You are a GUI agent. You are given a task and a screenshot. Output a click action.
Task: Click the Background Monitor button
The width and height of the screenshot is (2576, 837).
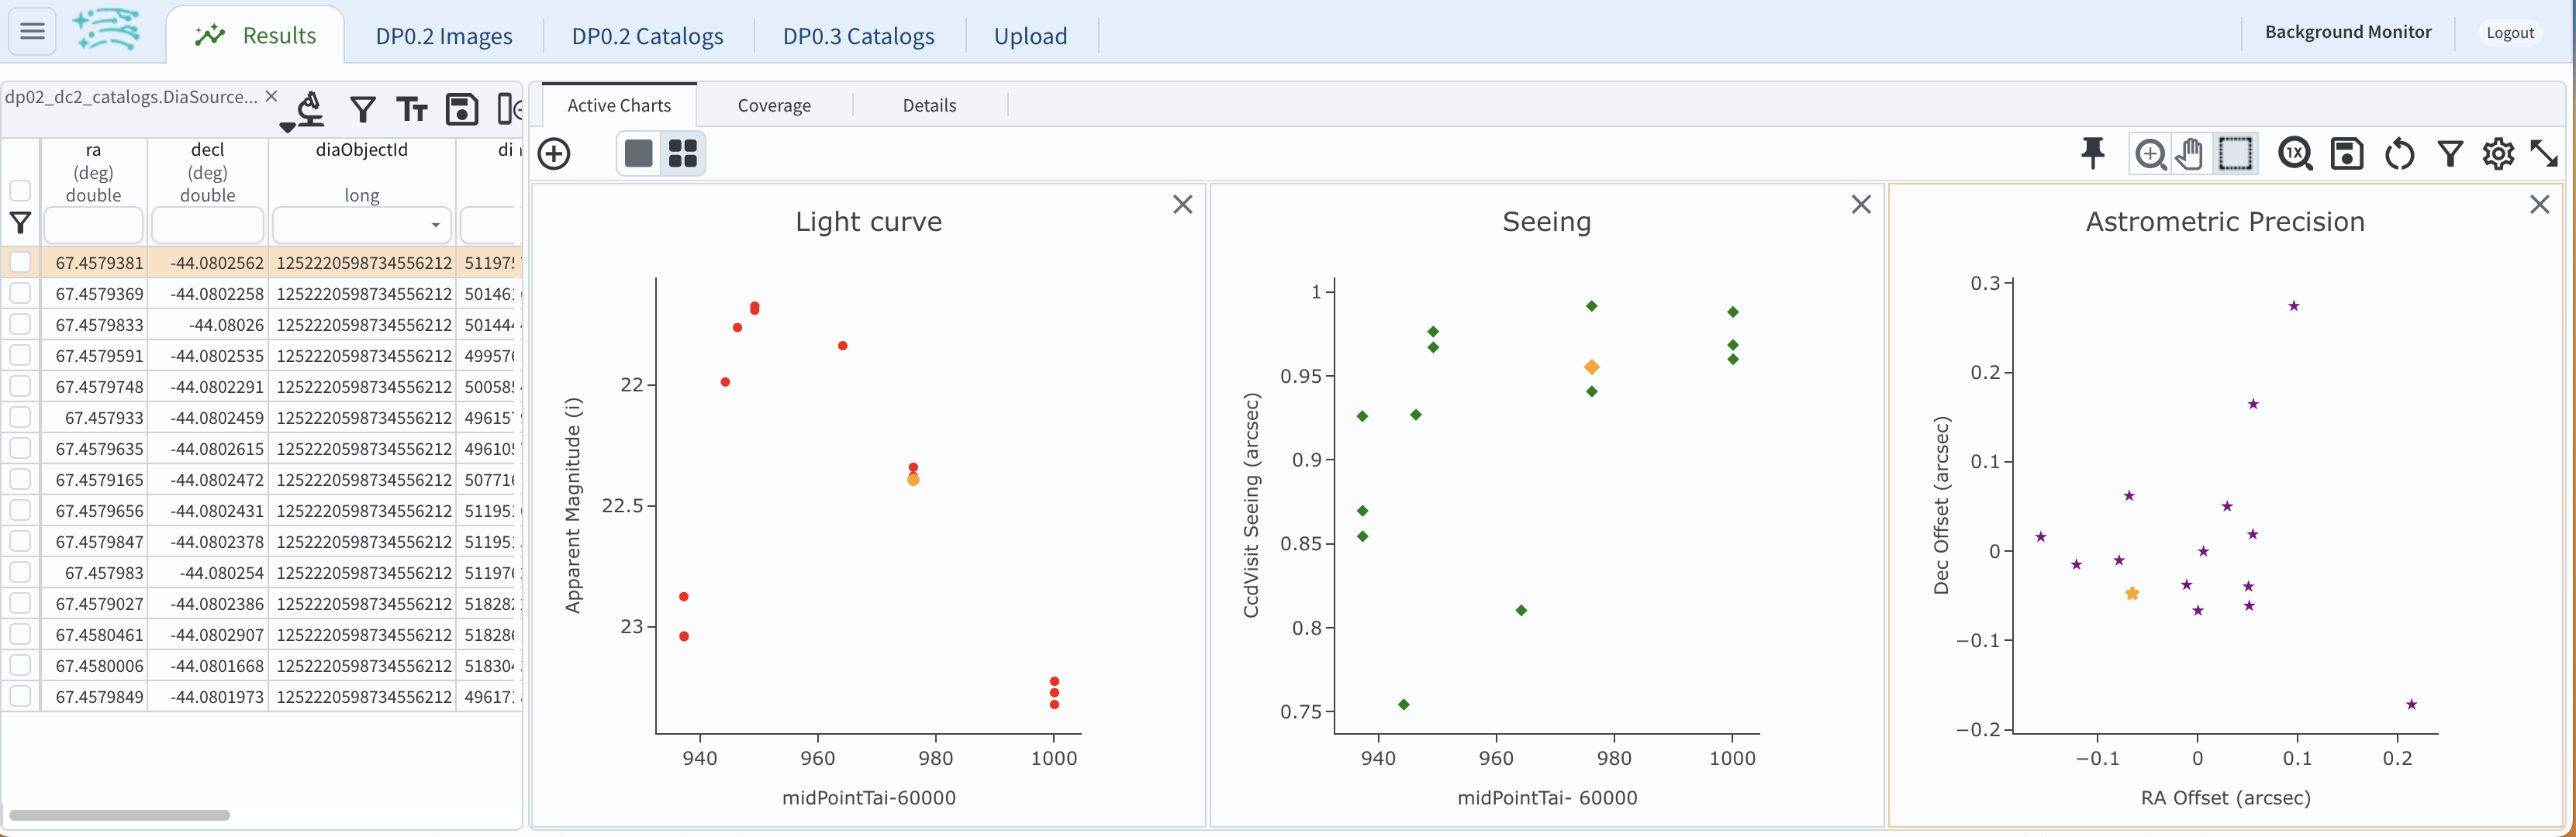(2347, 32)
